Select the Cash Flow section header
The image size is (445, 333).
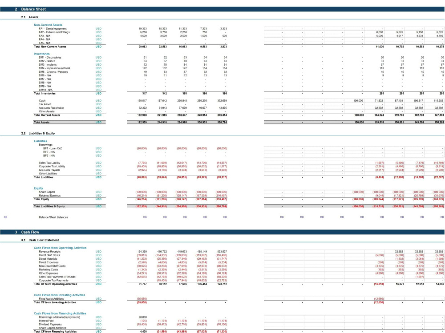pyautogui.click(x=222, y=232)
